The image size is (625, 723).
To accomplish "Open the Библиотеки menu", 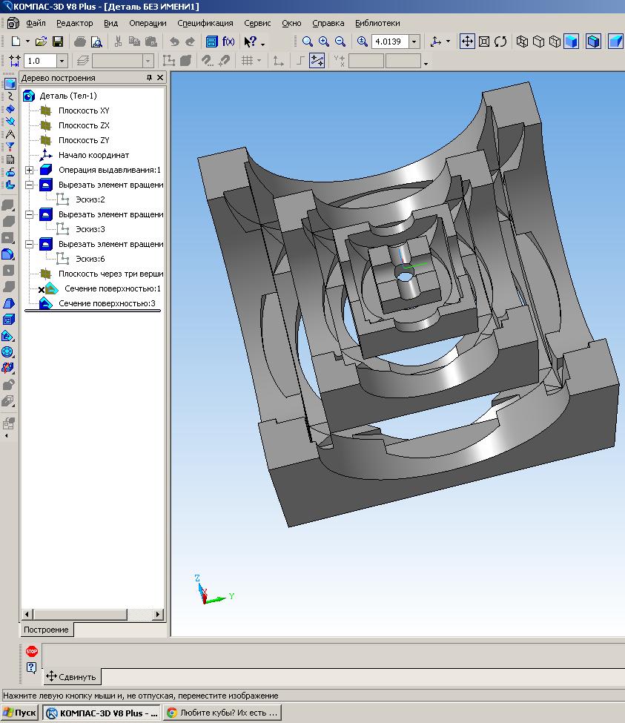I will 377,23.
